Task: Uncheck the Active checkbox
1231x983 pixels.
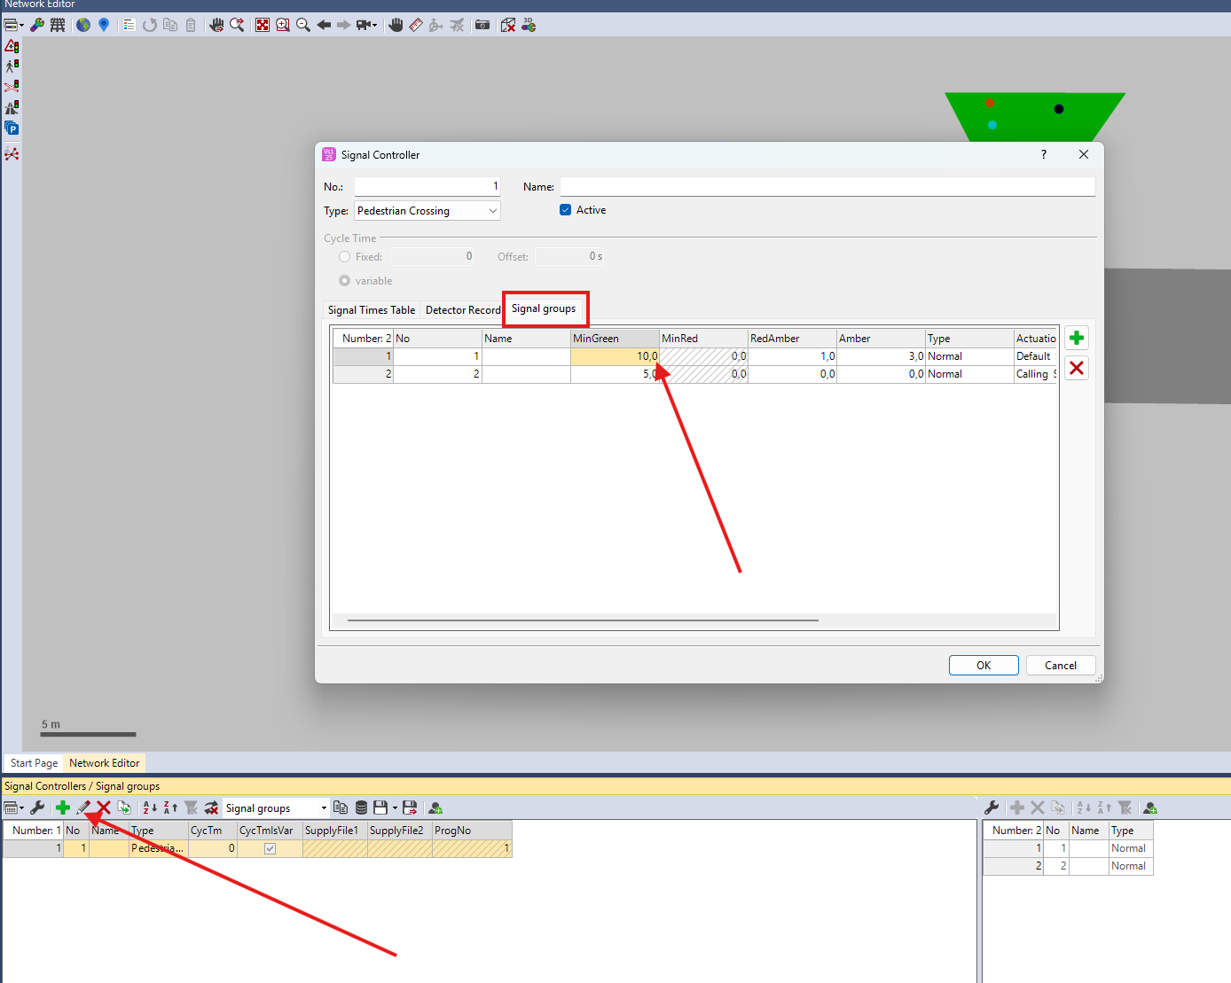Action: (x=565, y=210)
